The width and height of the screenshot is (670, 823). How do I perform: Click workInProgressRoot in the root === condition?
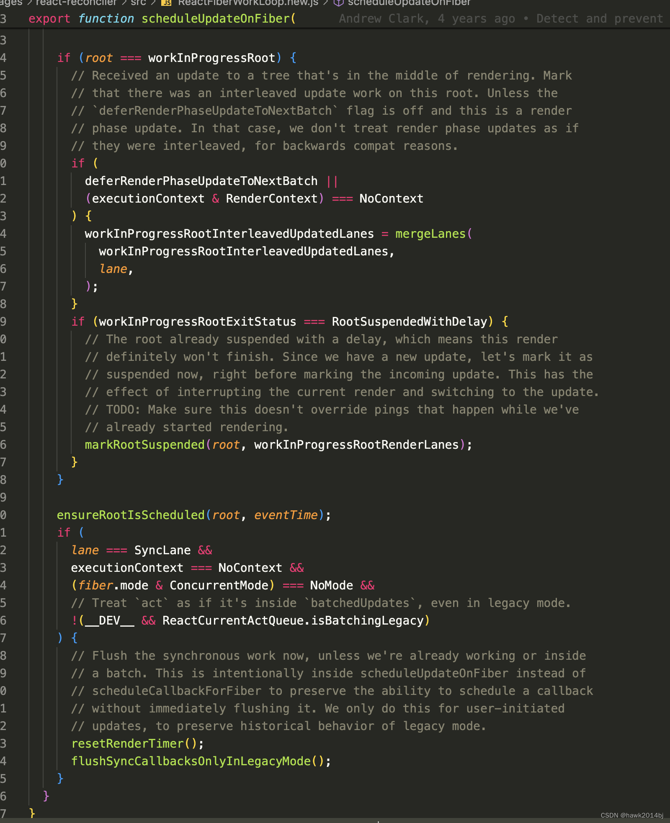[212, 58]
